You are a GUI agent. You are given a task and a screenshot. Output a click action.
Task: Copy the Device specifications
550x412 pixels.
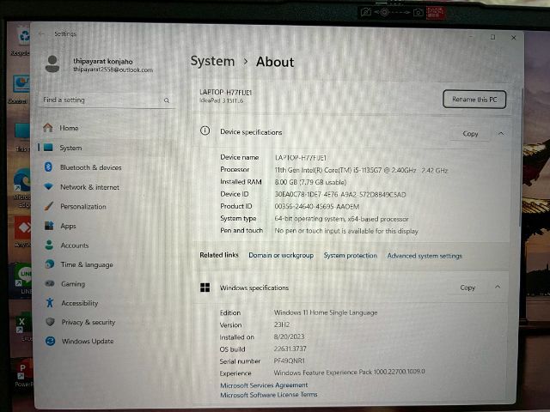pos(470,134)
